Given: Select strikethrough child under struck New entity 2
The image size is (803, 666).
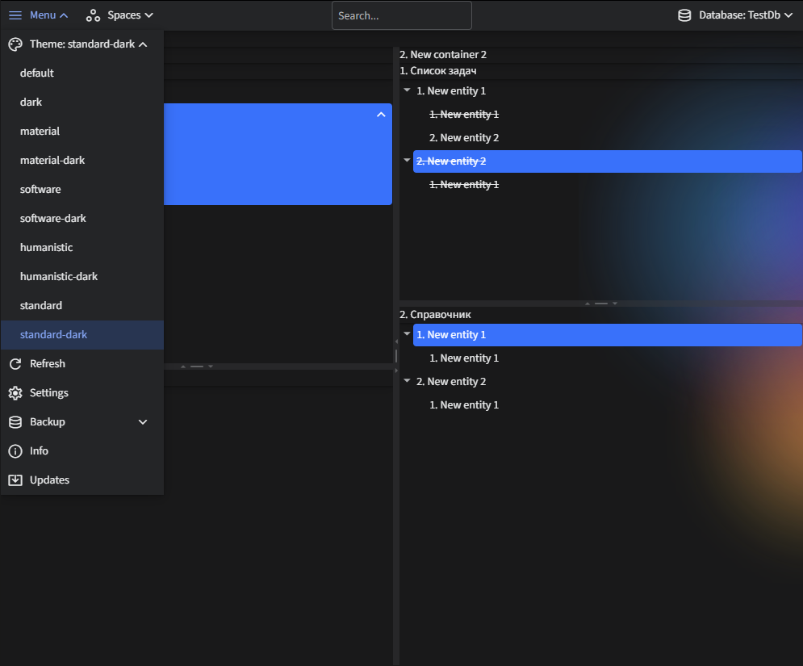Looking at the screenshot, I should click(x=464, y=184).
